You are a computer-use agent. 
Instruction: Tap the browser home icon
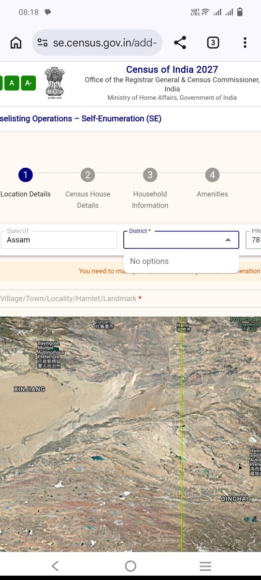pyautogui.click(x=16, y=43)
